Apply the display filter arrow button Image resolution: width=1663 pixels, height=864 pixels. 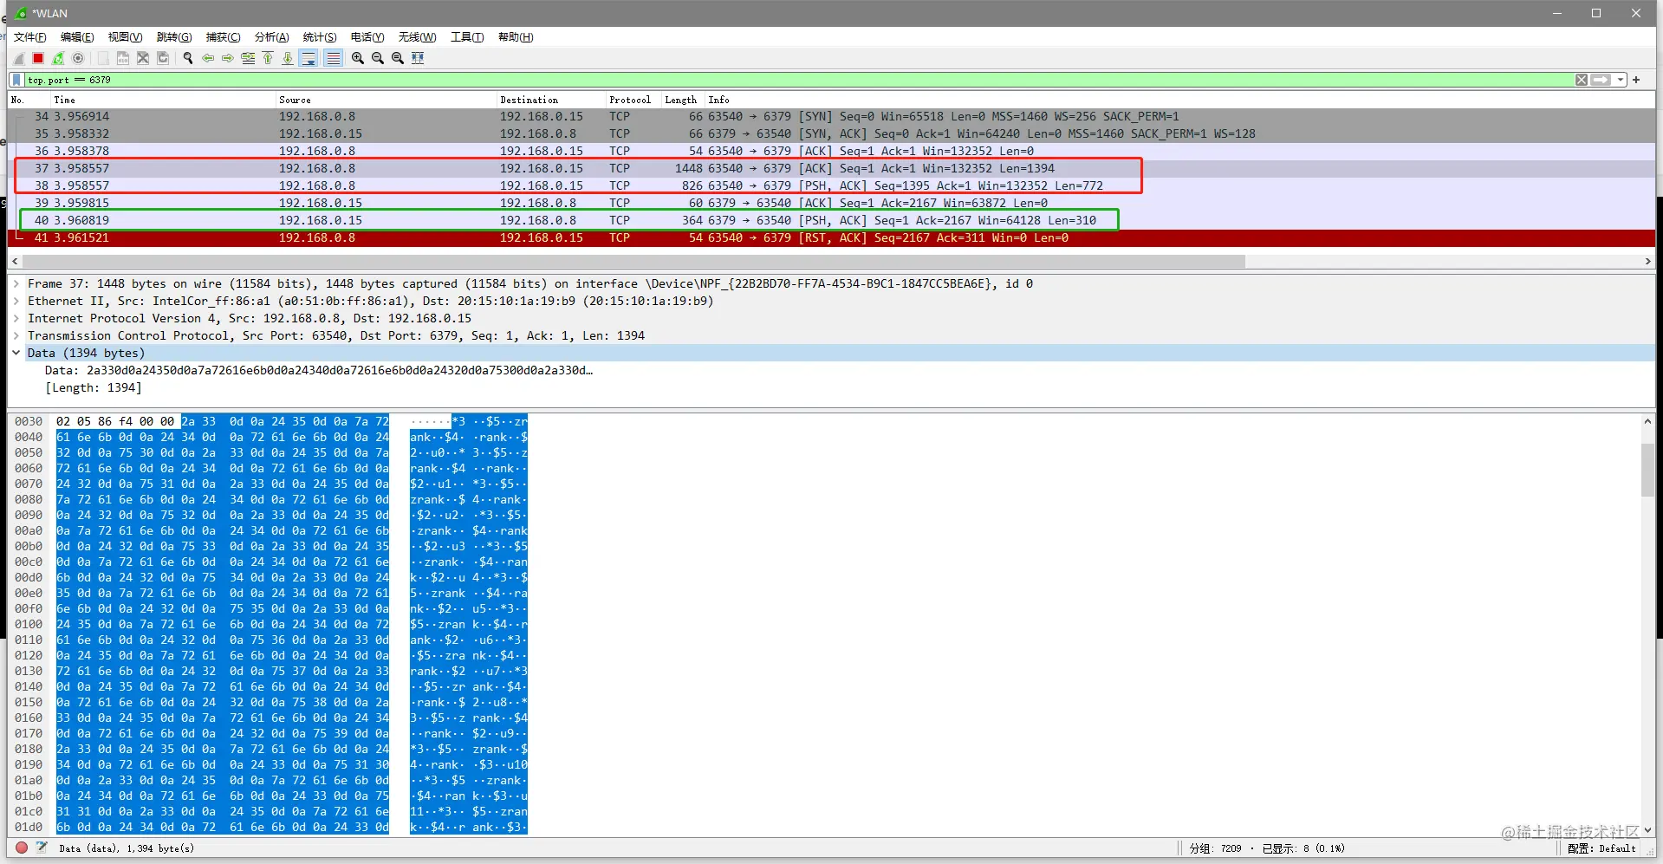[x=1601, y=80]
